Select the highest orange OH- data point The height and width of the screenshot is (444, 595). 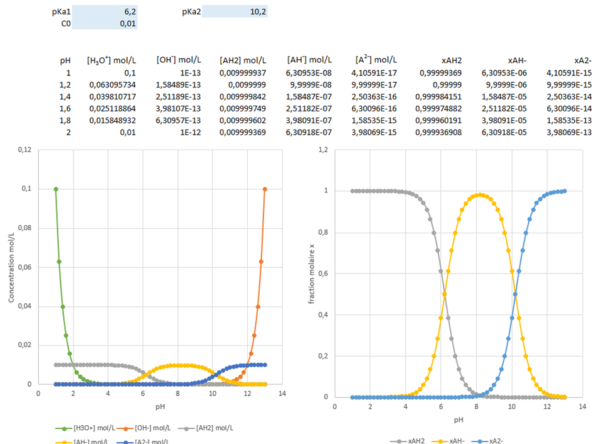coord(265,189)
